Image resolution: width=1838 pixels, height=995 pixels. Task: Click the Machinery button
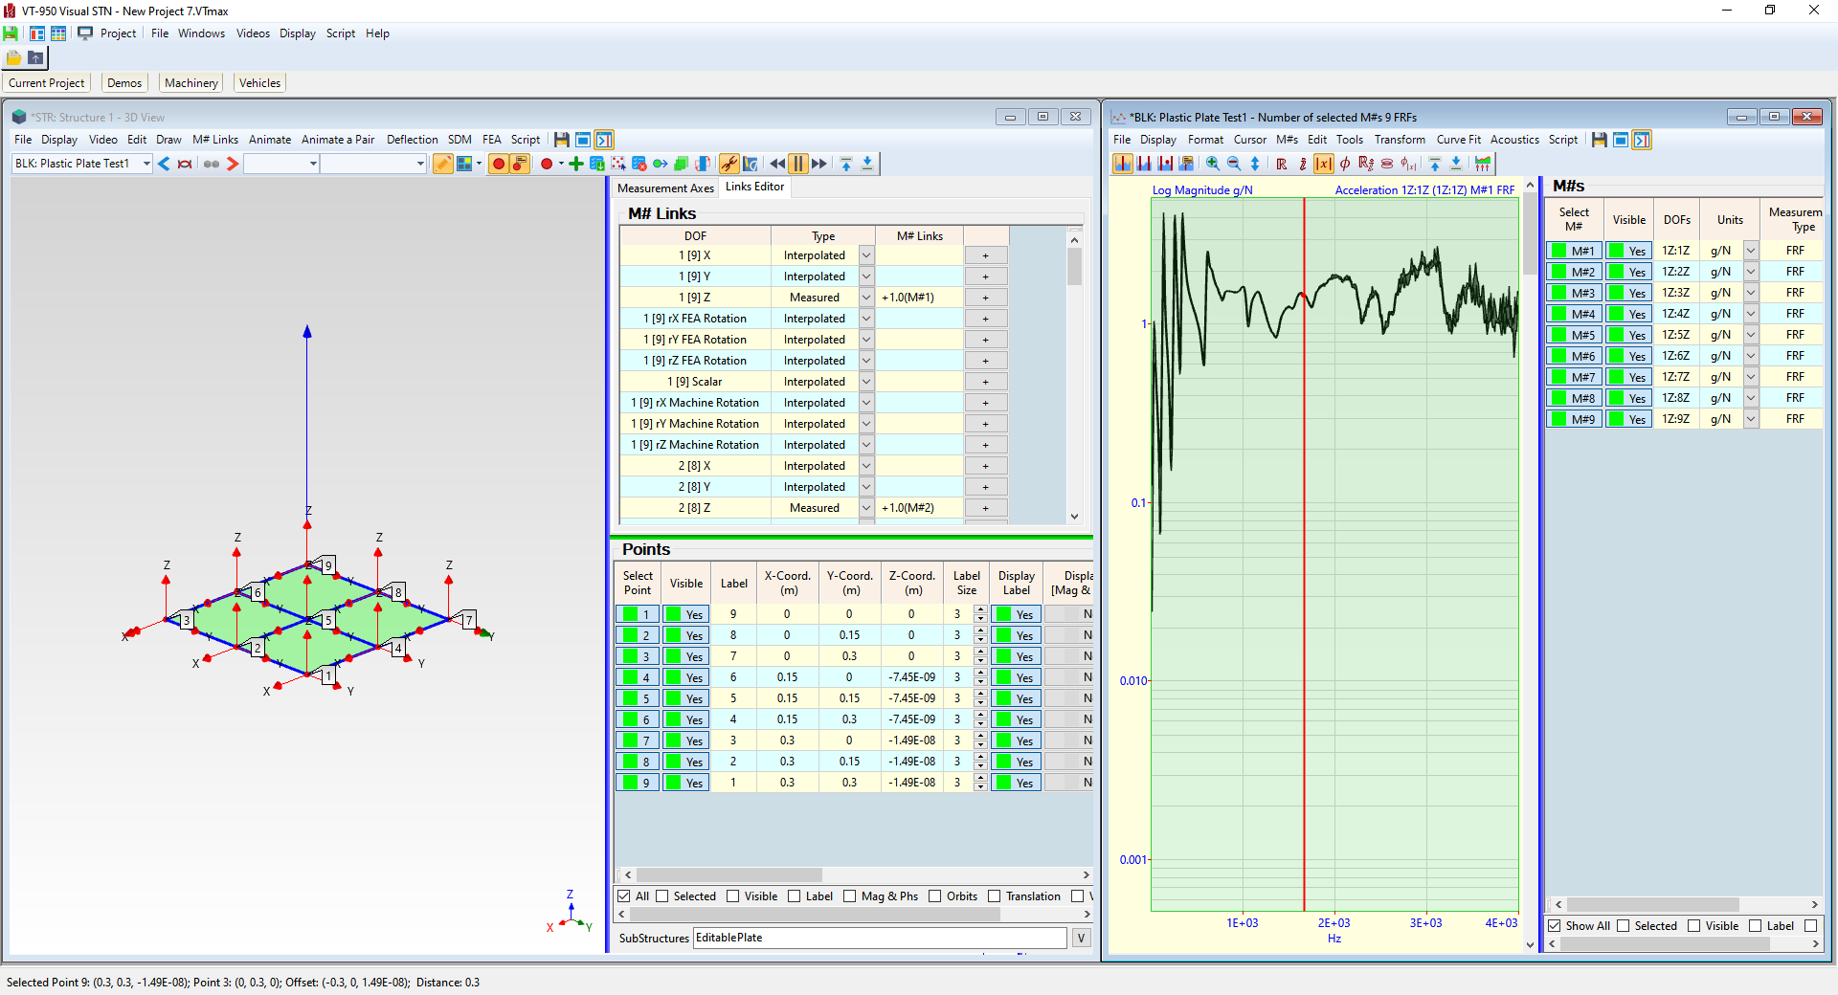[x=191, y=83]
